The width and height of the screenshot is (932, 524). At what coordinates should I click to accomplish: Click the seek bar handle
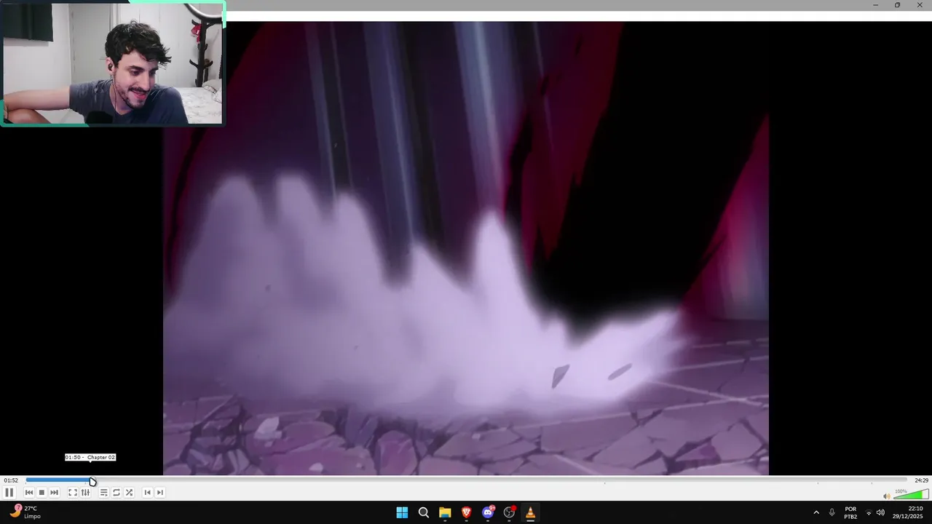92,481
